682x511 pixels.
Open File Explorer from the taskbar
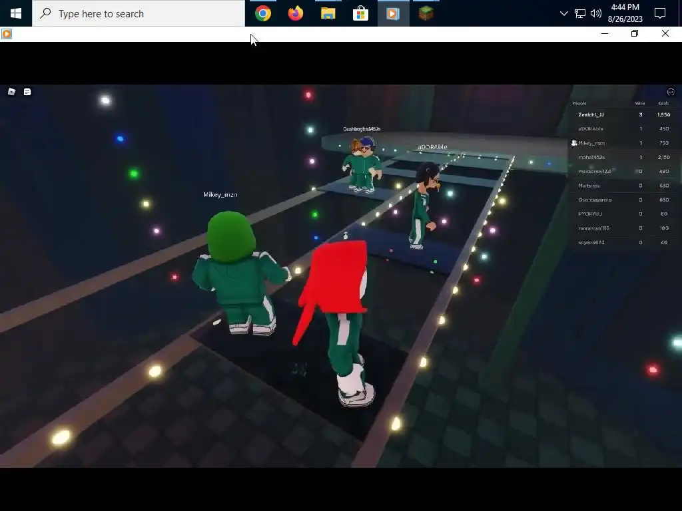[328, 13]
